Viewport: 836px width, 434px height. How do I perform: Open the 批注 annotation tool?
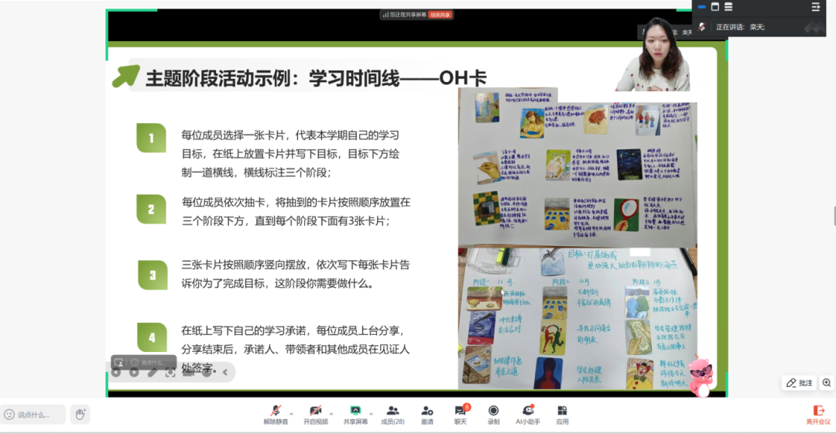coord(799,383)
